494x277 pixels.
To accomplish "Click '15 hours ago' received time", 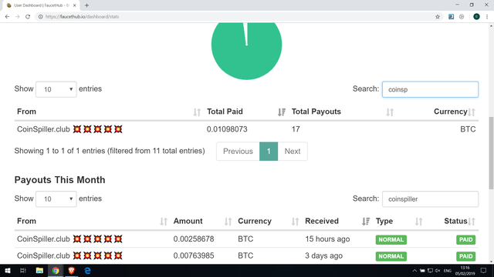I will 327,239.
